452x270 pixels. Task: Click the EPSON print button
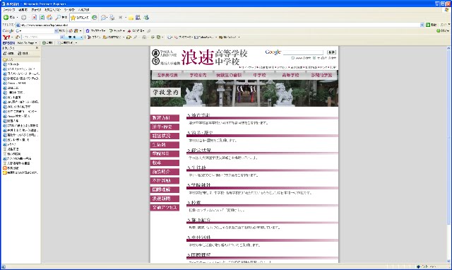click(x=47, y=42)
